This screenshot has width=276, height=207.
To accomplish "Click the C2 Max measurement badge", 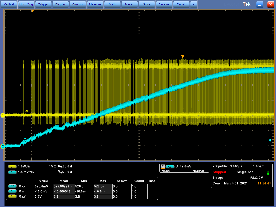I will pyautogui.click(x=12, y=186).
